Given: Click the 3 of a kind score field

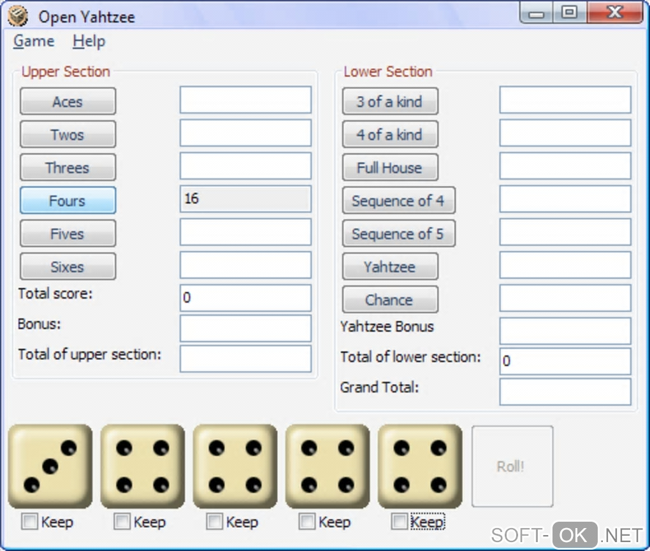Looking at the screenshot, I should click(x=565, y=100).
